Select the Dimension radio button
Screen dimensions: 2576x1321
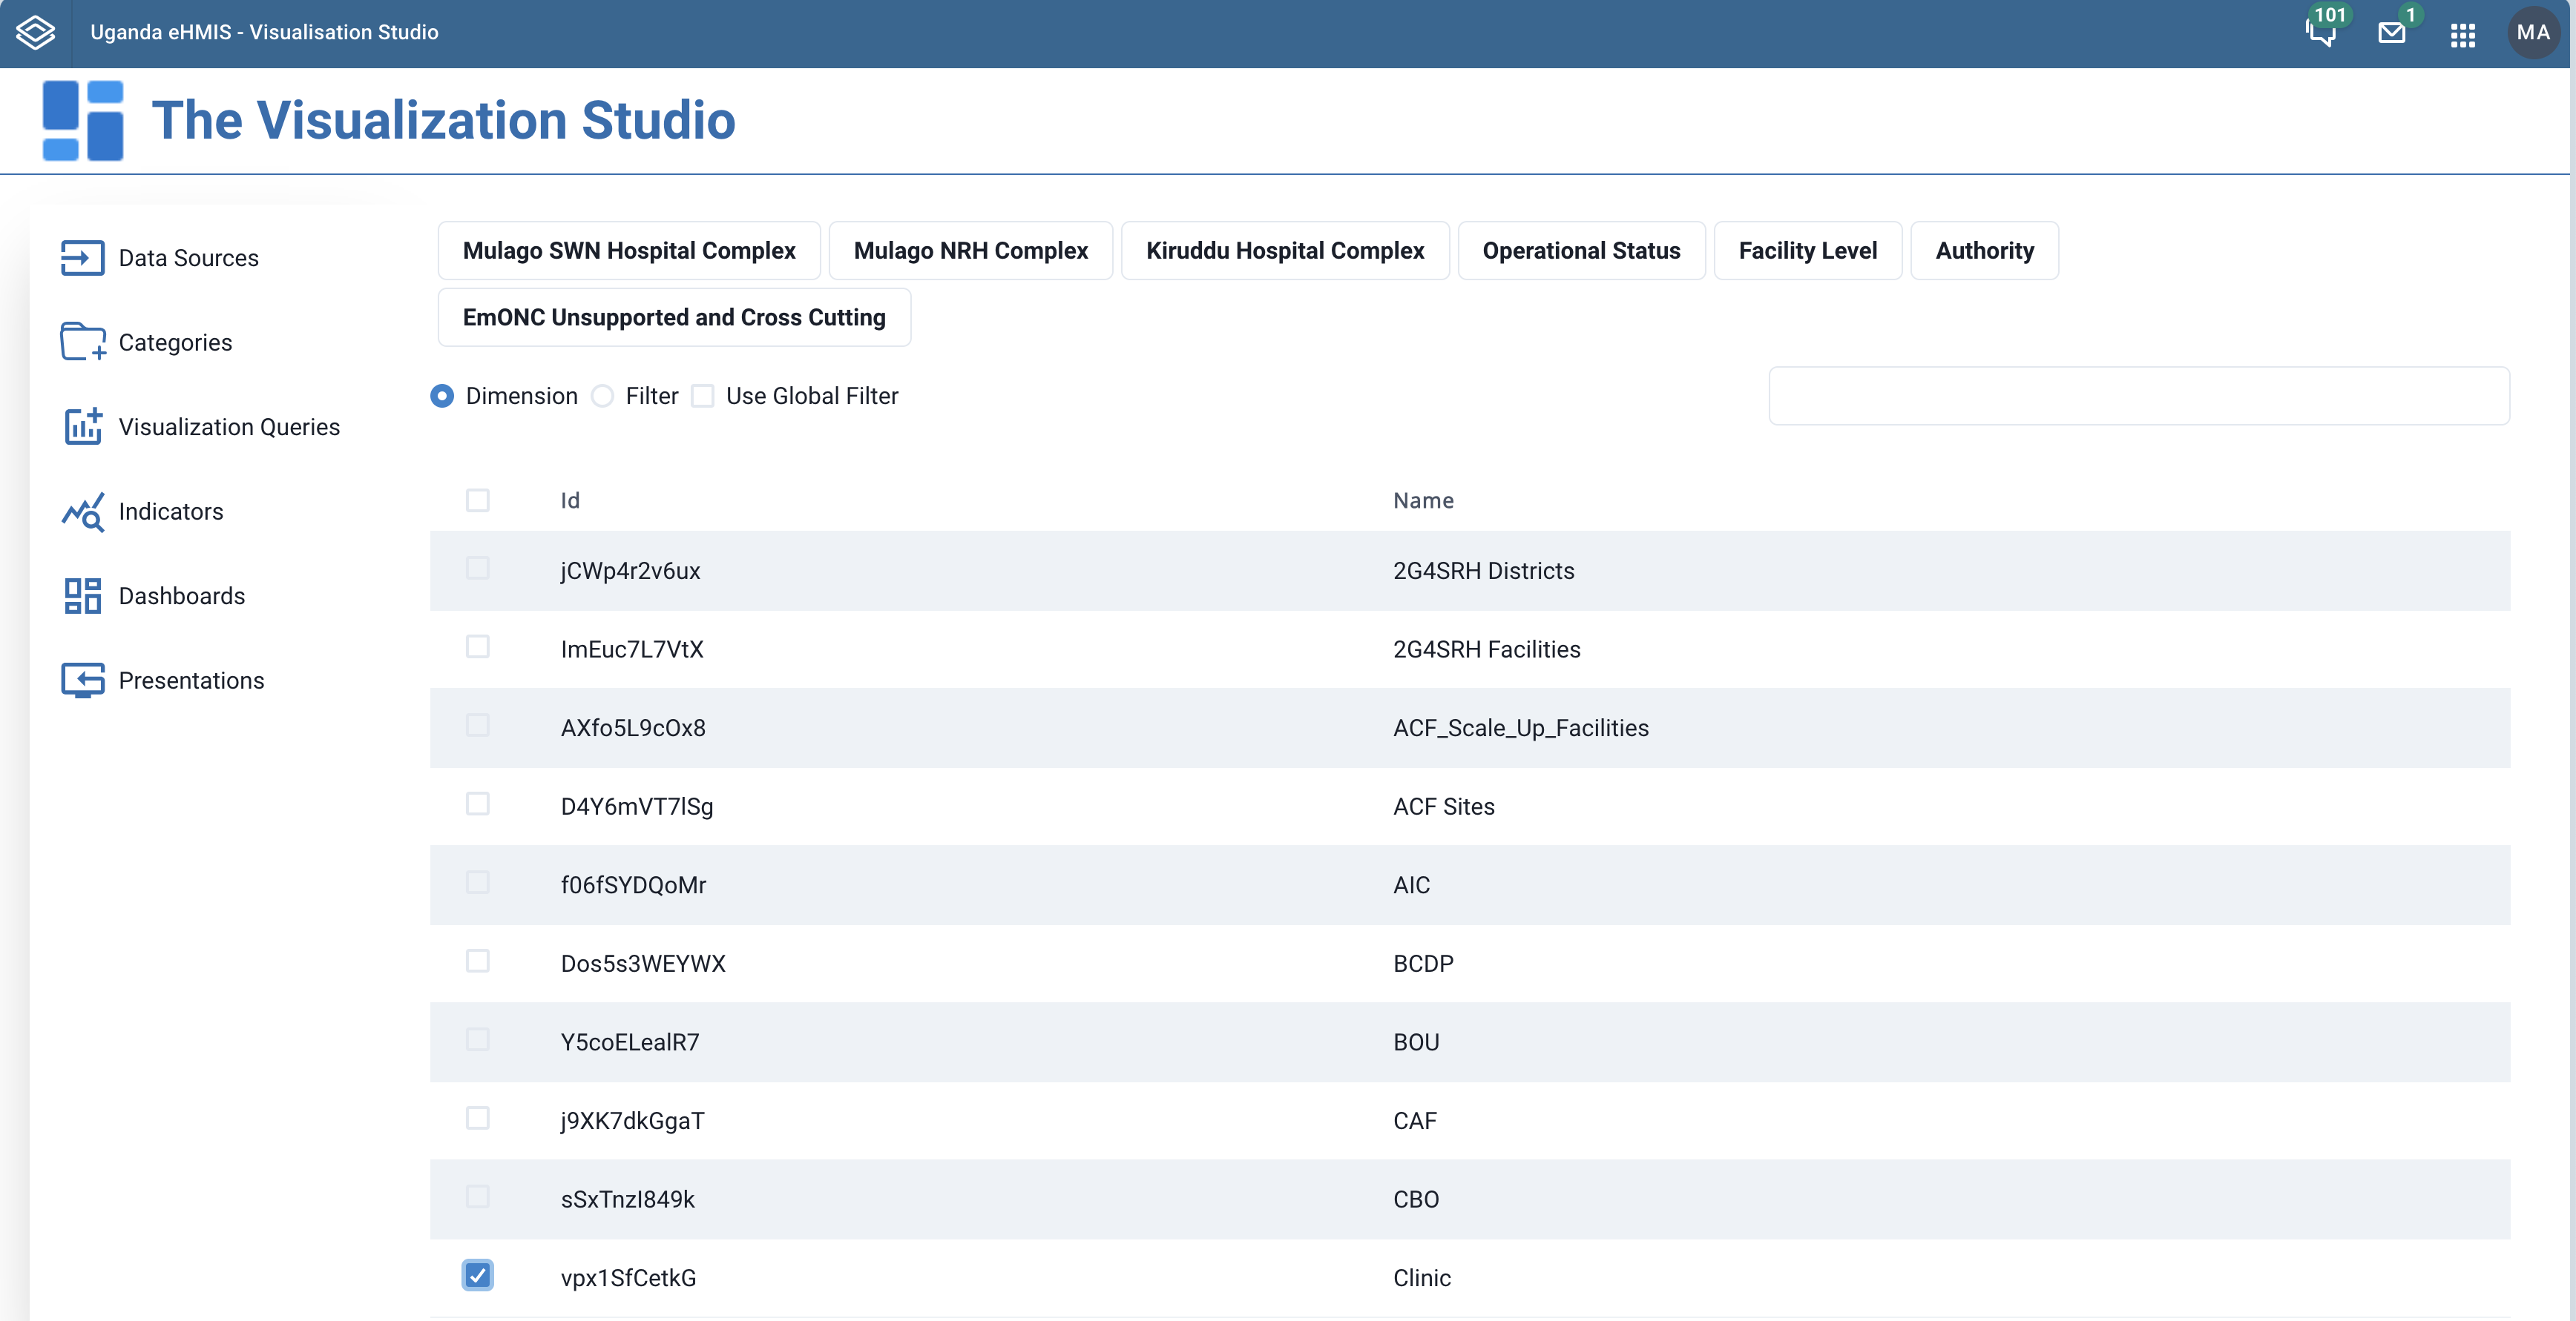pos(442,397)
